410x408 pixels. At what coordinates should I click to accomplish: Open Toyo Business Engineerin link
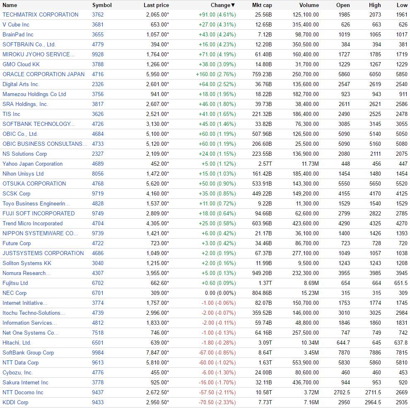[36, 203]
